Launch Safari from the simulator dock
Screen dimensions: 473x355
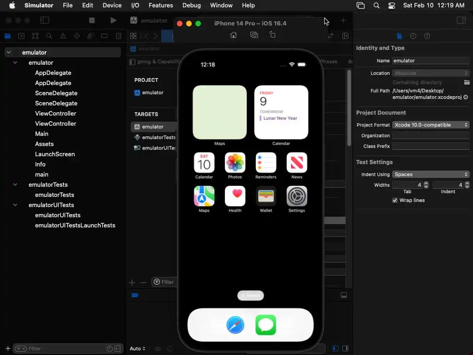click(x=235, y=325)
